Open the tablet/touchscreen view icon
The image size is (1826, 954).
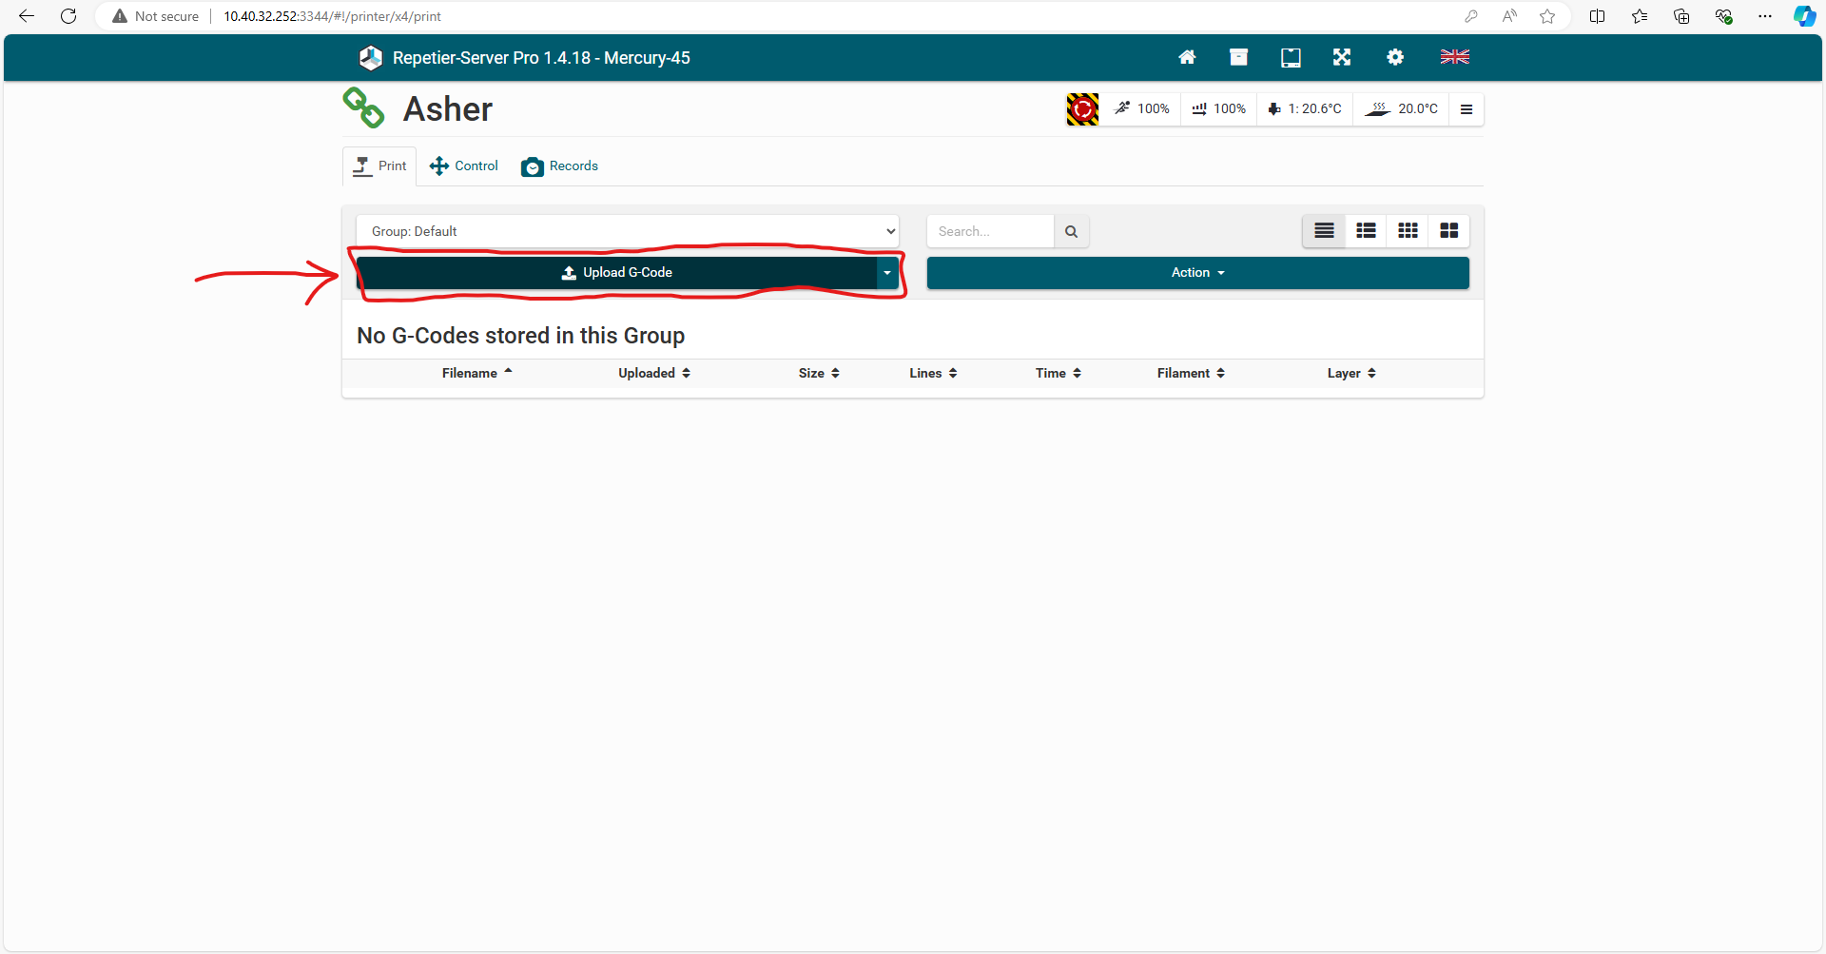coord(1291,57)
